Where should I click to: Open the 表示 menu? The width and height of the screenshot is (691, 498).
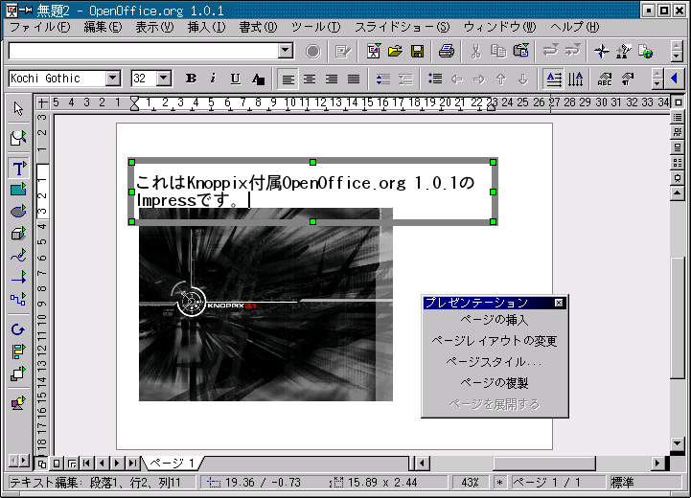[x=154, y=28]
